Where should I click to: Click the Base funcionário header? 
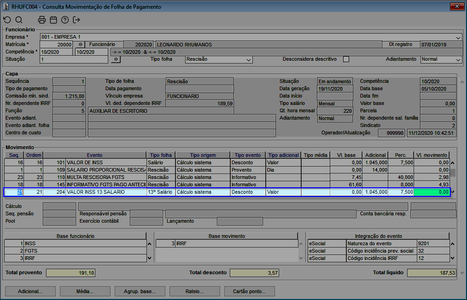pos(76,236)
